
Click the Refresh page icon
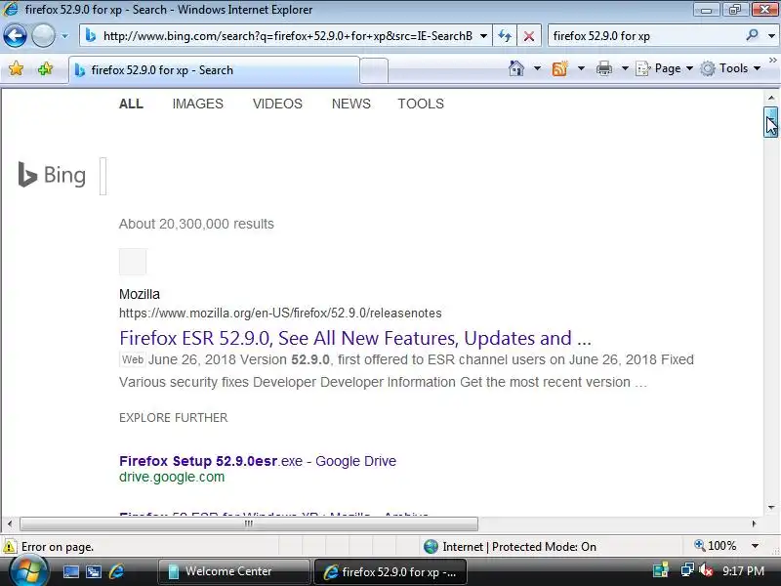505,36
